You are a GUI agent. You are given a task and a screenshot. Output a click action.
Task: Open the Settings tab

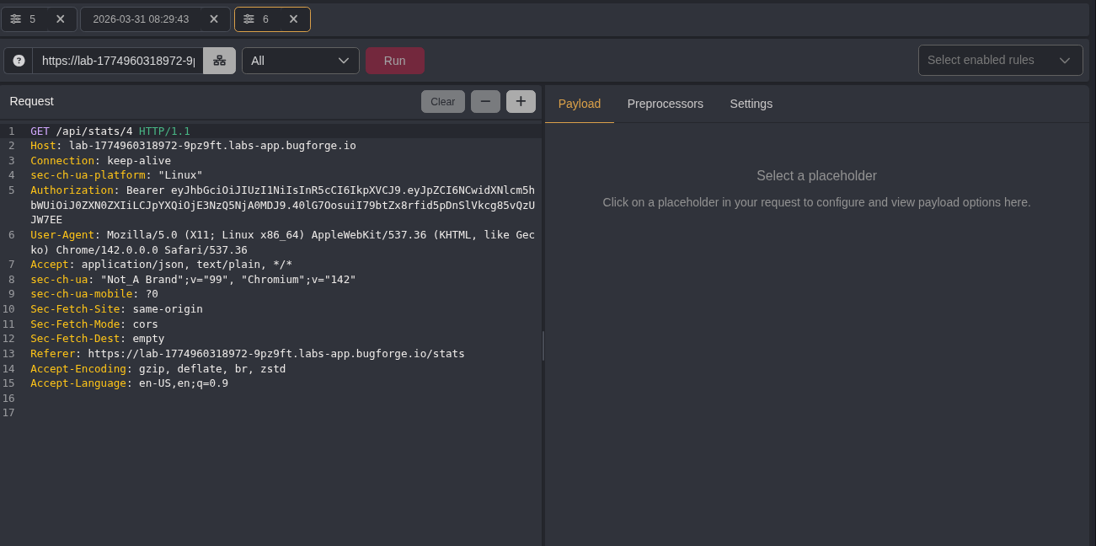click(751, 104)
